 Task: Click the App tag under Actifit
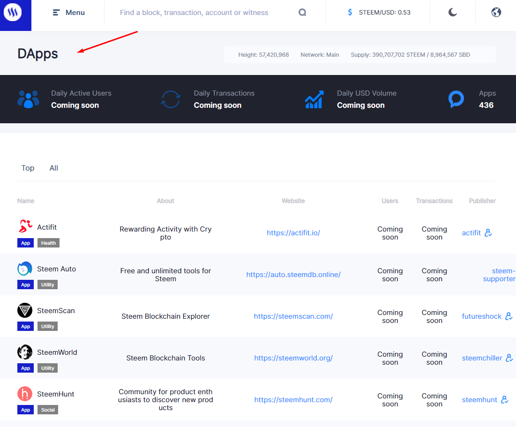[26, 243]
